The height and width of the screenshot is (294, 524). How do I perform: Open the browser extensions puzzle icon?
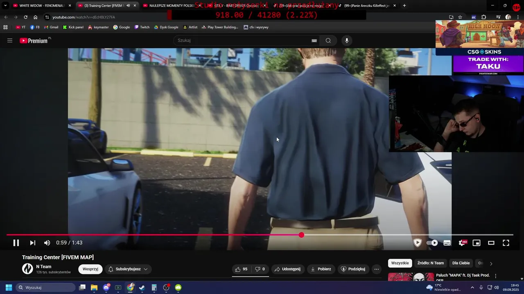click(484, 17)
